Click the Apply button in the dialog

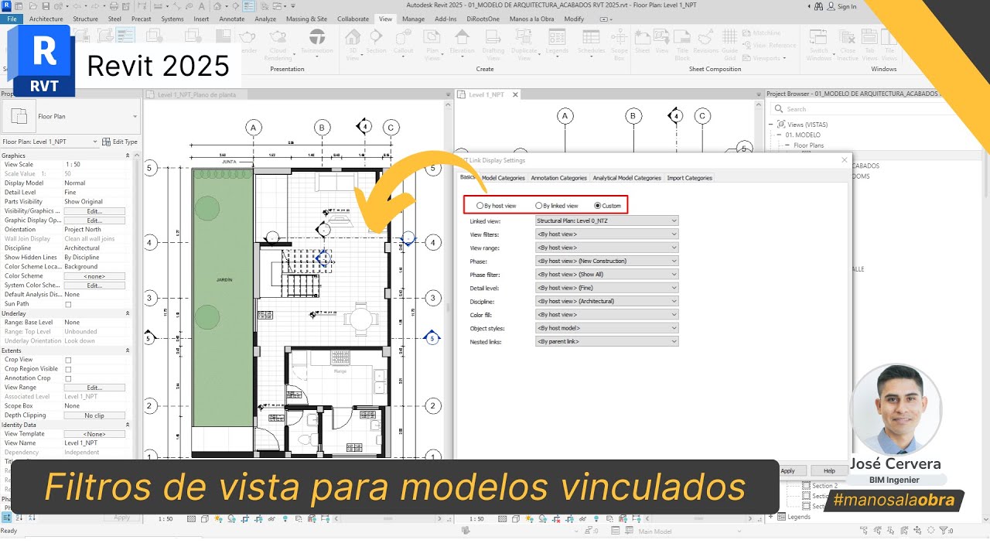(787, 470)
